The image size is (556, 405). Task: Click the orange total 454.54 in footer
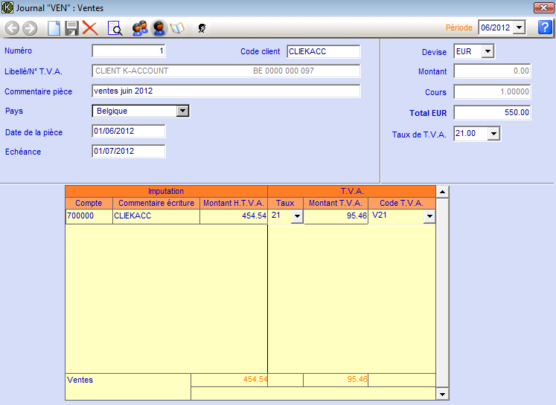click(255, 380)
